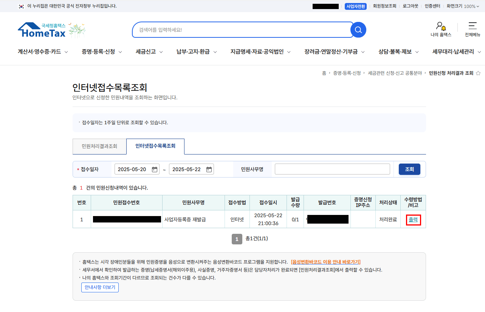
Task: Click 안내사항 더보기 button
Action: click(x=100, y=287)
